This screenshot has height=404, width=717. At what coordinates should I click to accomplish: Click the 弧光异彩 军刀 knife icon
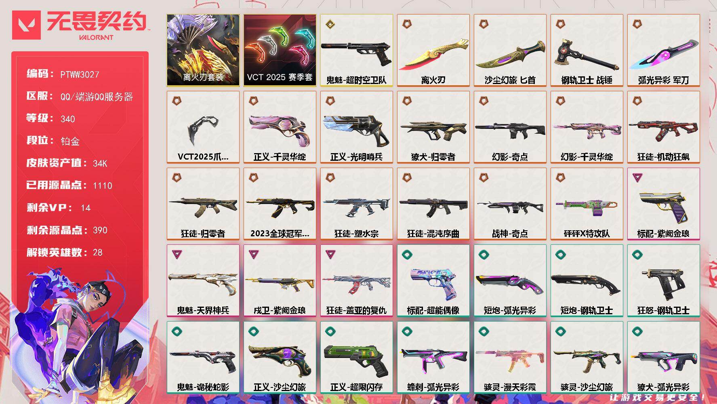tap(663, 54)
